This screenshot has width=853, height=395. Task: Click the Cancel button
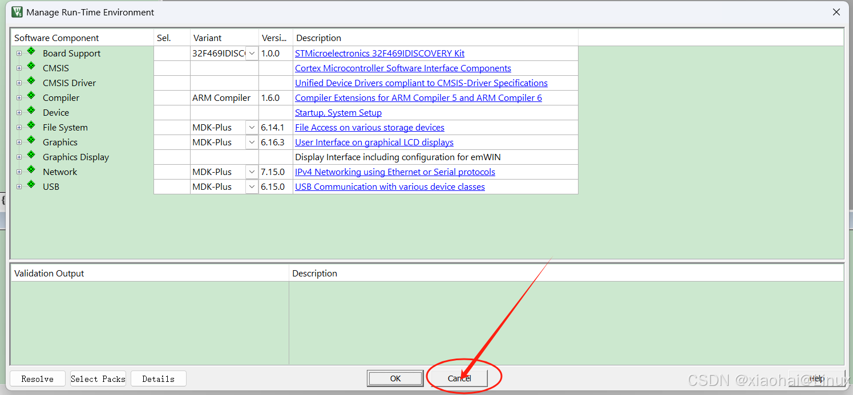(x=459, y=378)
